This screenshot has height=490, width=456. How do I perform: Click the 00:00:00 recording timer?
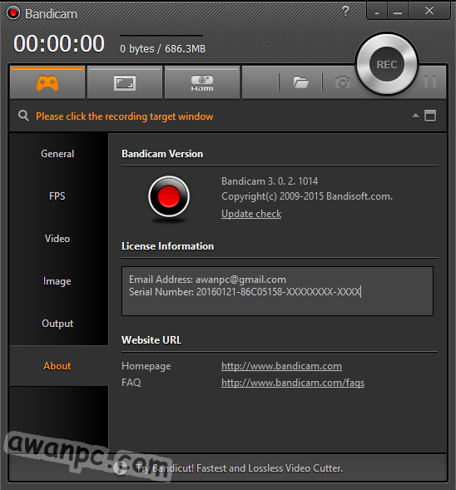(x=59, y=43)
